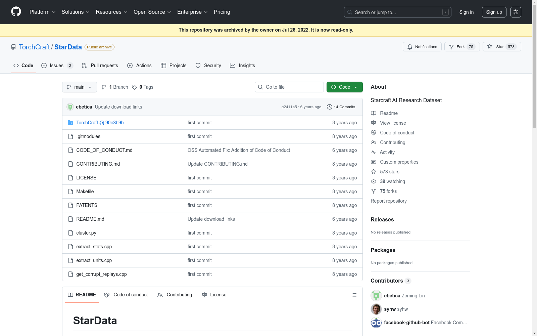Click the star icon beside 573 stars
The height and width of the screenshot is (336, 537).
374,172
